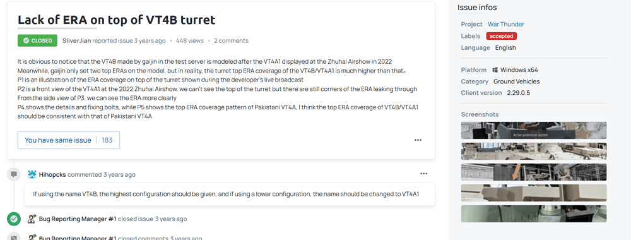Click the checkmark inside CLOSED badge
The image size is (631, 240).
pyautogui.click(x=26, y=40)
